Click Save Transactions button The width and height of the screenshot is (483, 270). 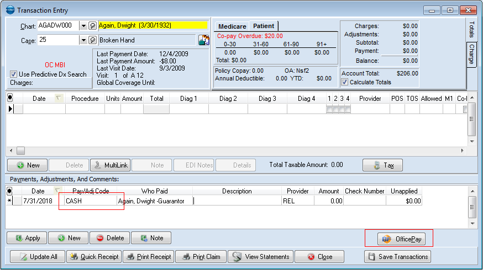[398, 257]
